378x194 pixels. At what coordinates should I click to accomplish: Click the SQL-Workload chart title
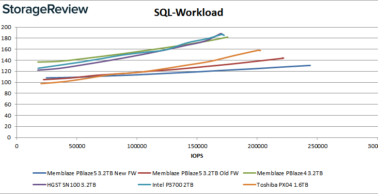pos(189,13)
